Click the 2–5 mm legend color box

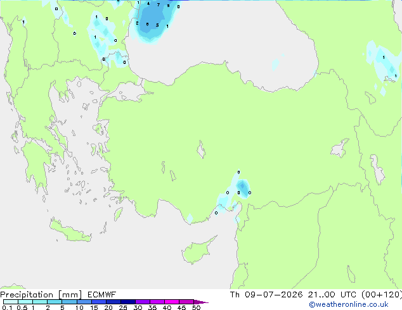coord(55,302)
